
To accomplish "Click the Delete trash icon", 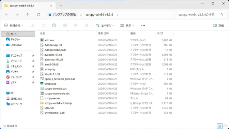I will tap(86, 26).
